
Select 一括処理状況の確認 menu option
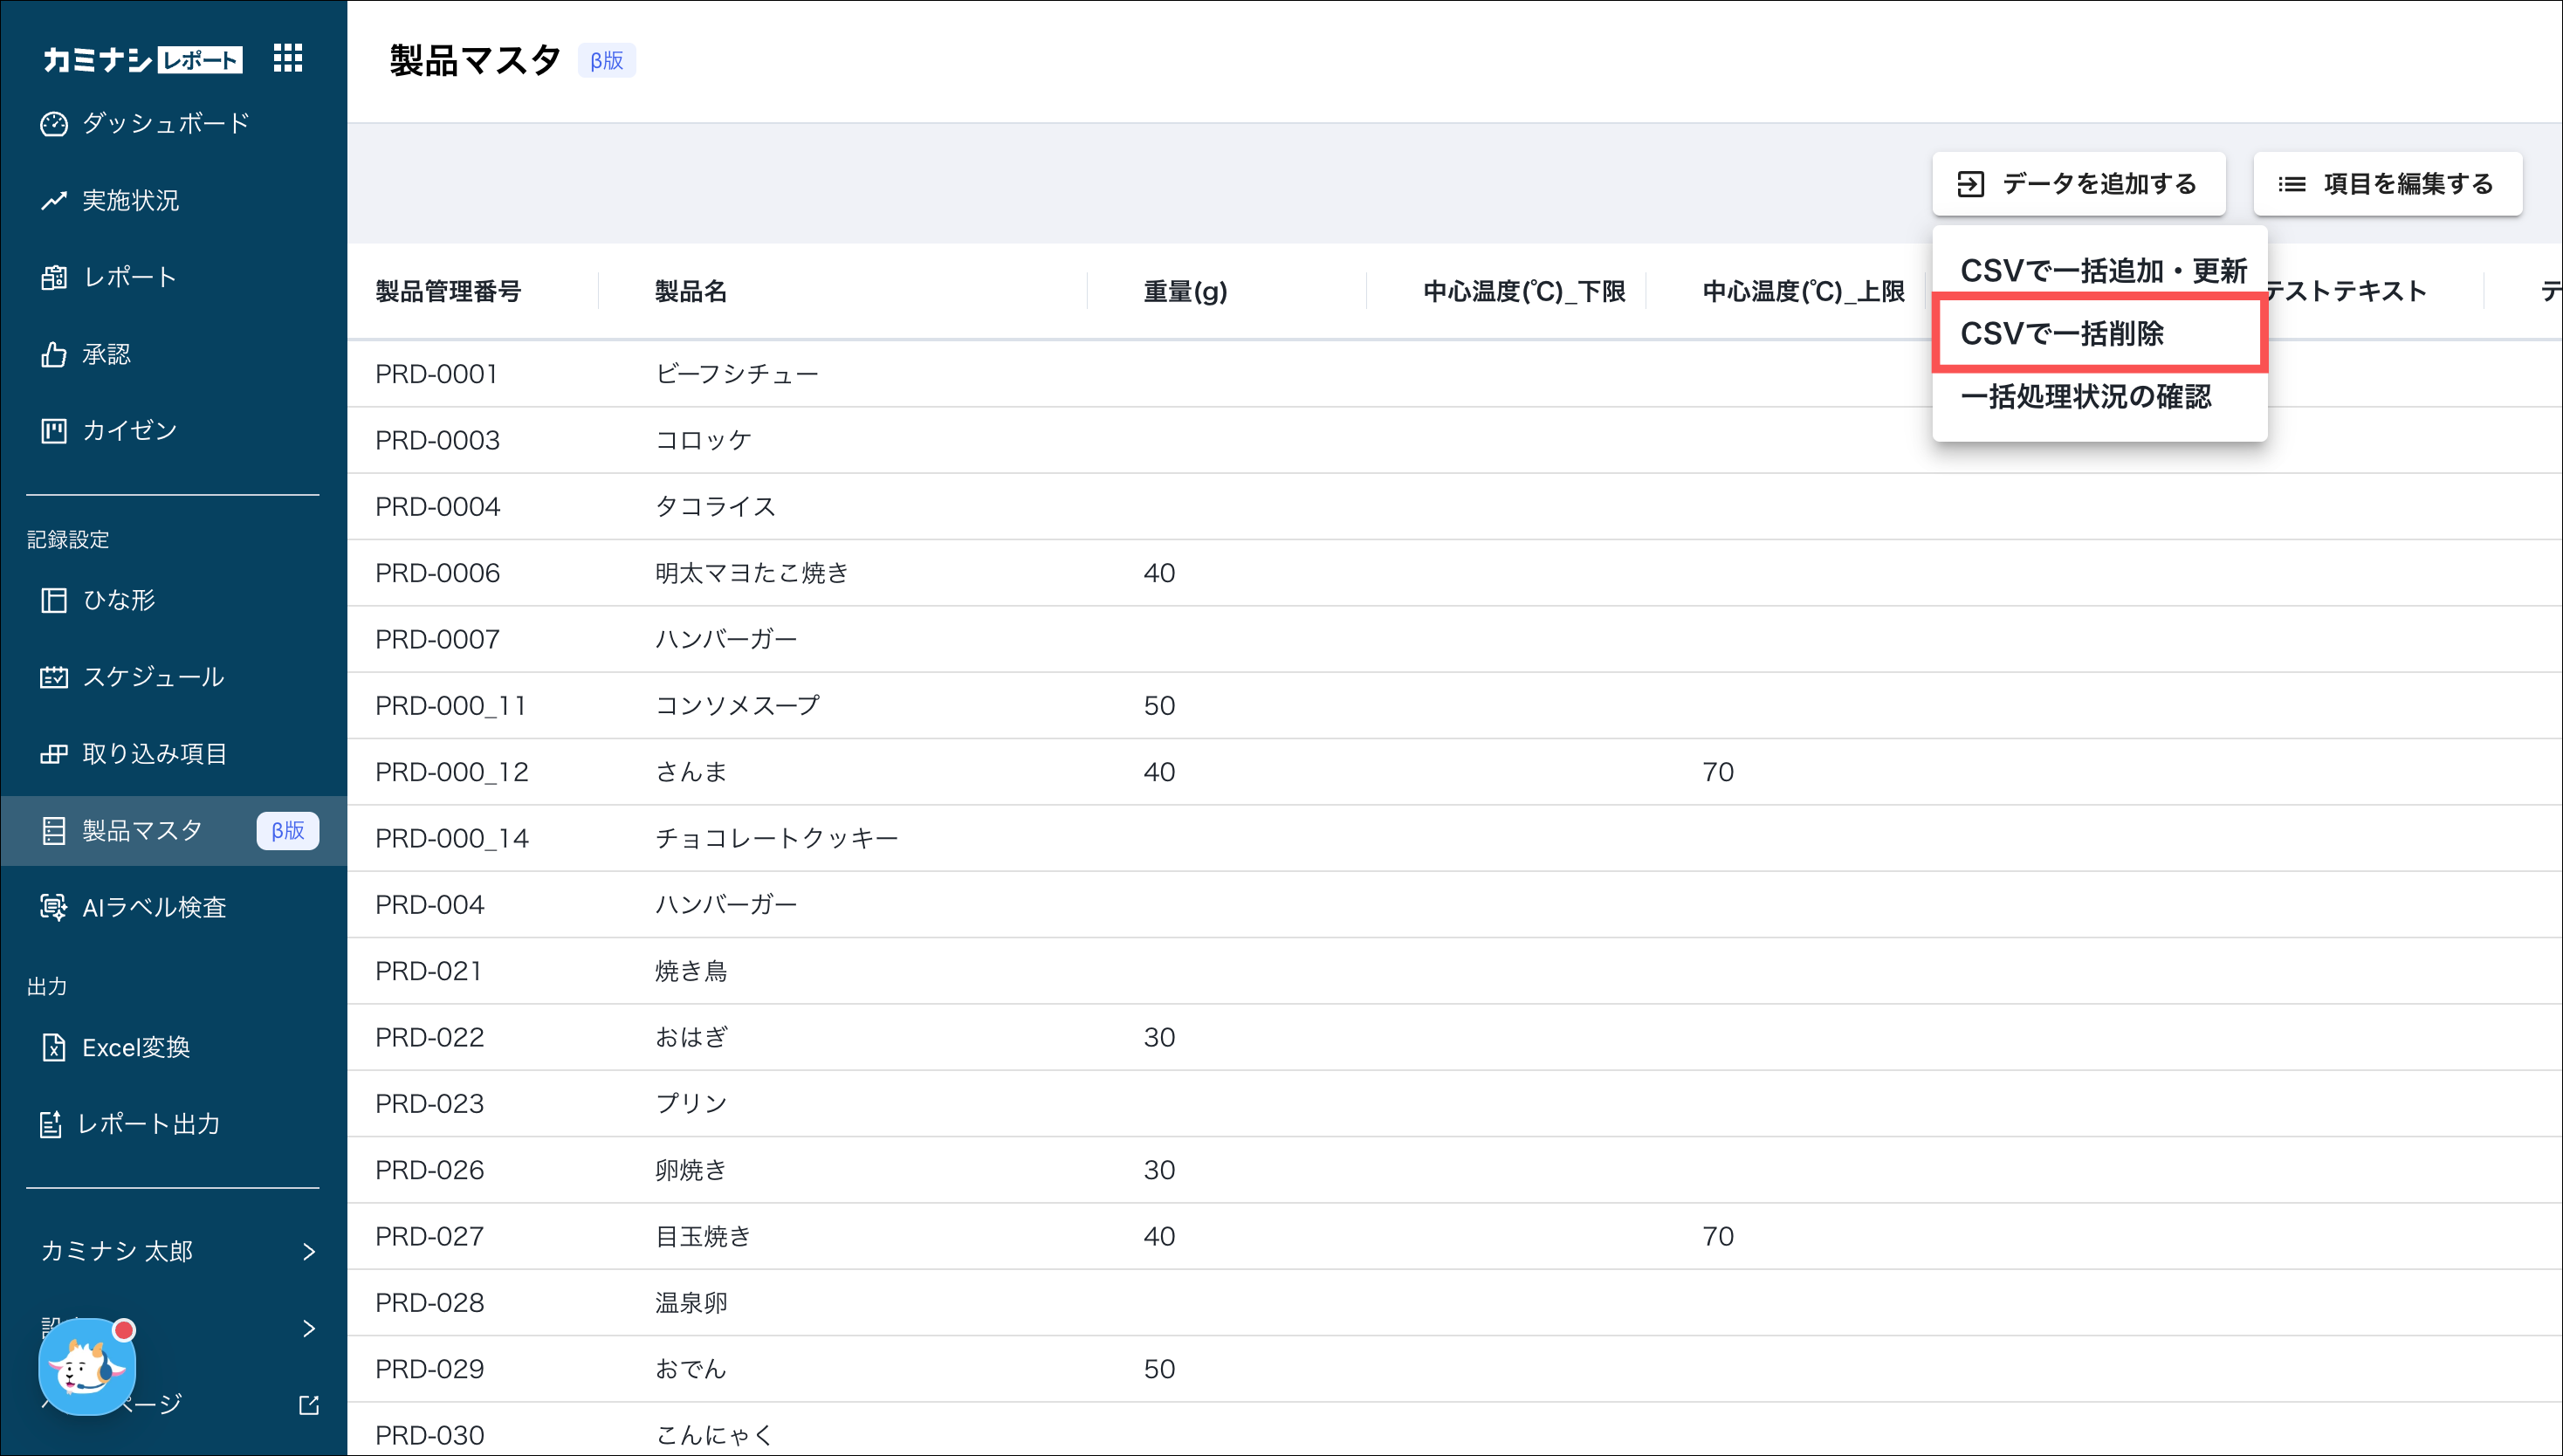[x=2085, y=397]
